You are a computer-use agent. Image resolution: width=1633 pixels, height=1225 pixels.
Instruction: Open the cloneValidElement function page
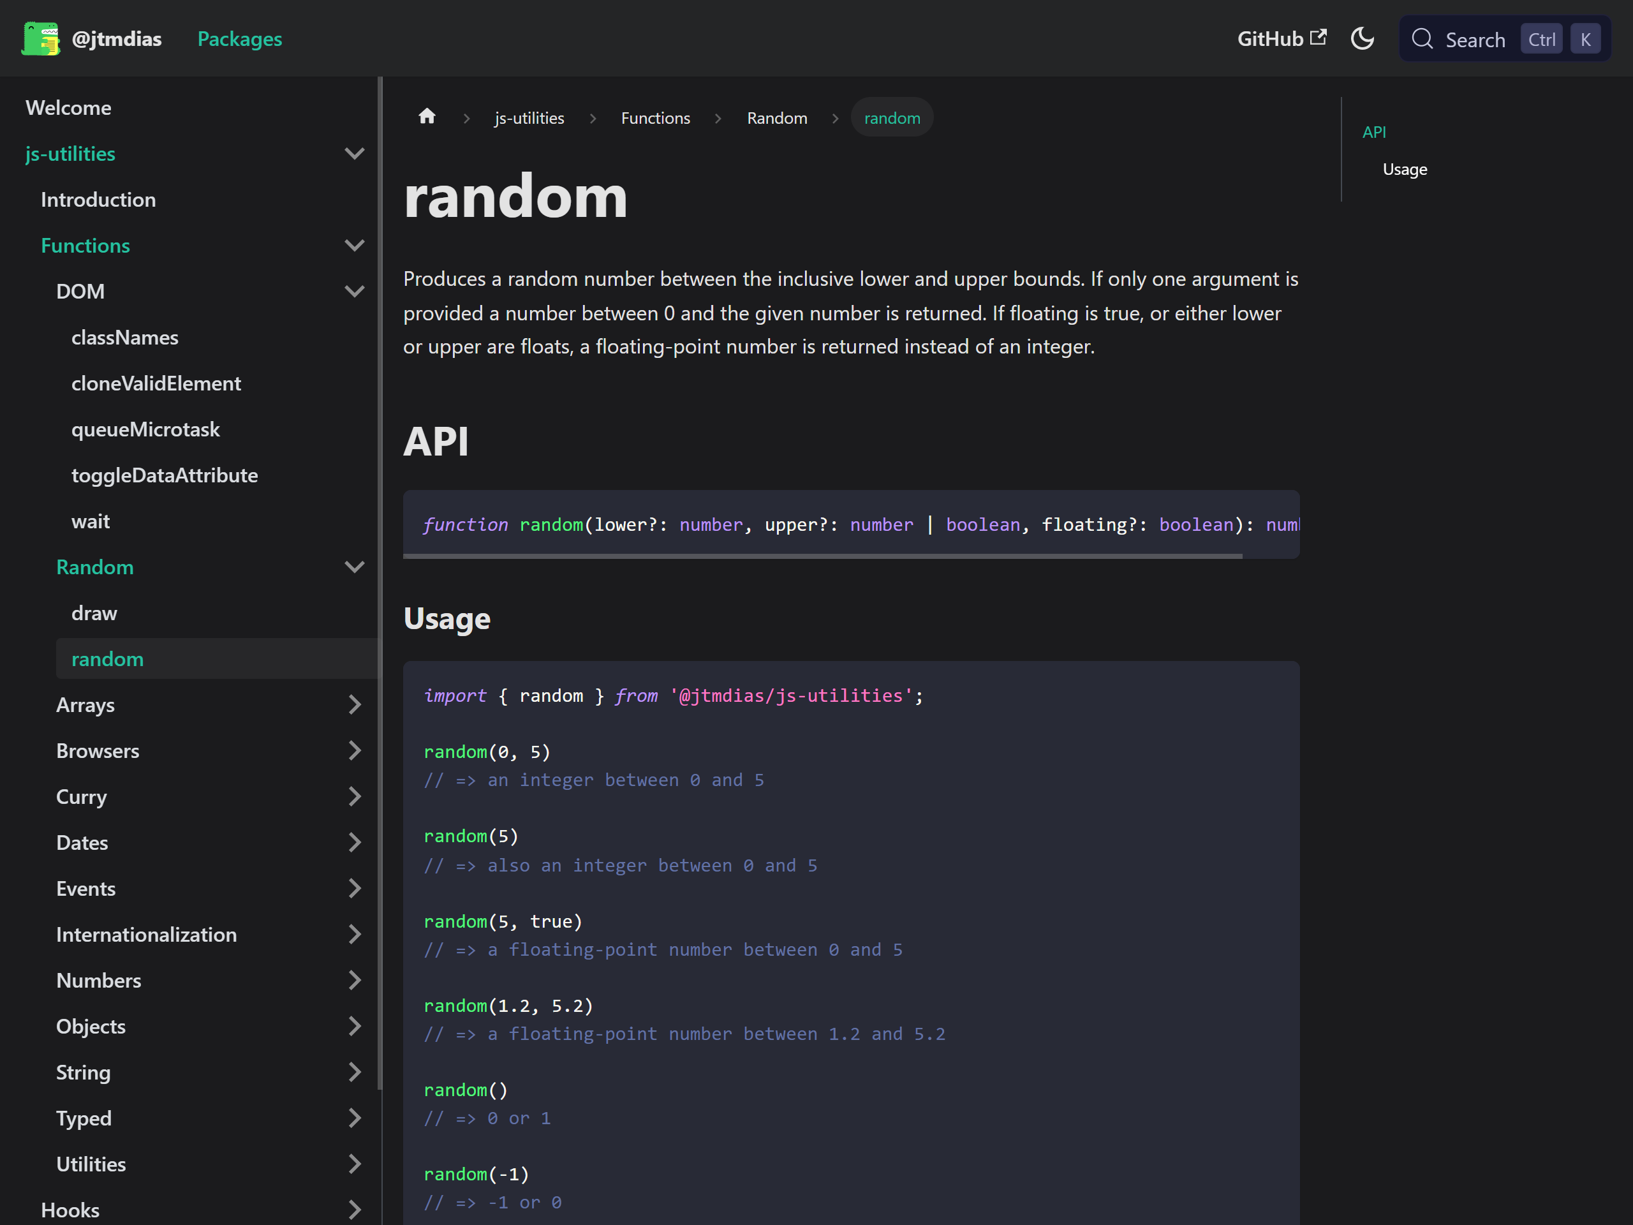[x=156, y=383]
